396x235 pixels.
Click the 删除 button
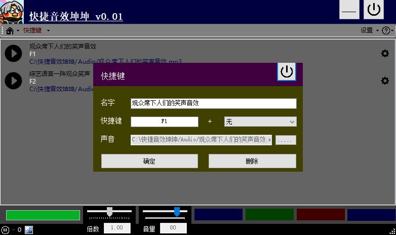[x=252, y=161]
